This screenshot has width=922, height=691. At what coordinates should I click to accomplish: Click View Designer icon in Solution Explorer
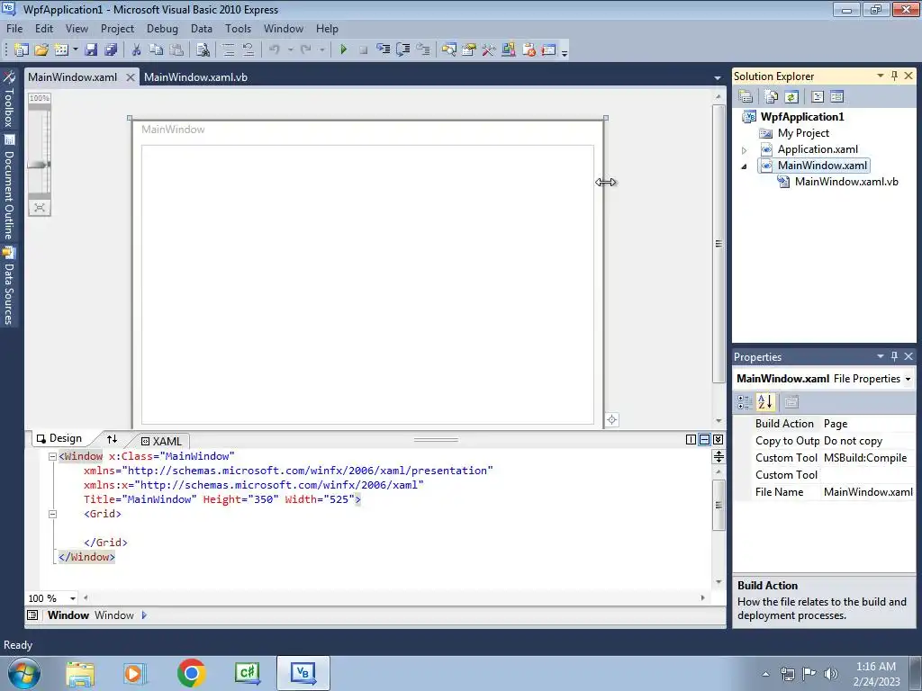[837, 96]
